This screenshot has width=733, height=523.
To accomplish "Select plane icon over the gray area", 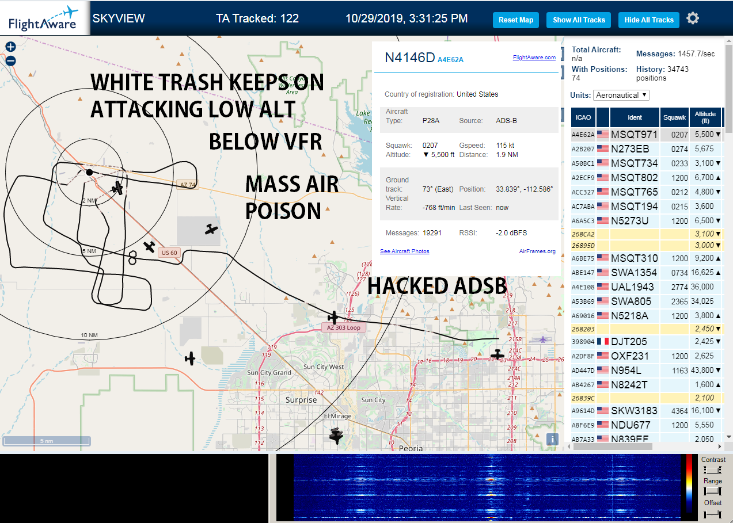I will click(x=211, y=229).
